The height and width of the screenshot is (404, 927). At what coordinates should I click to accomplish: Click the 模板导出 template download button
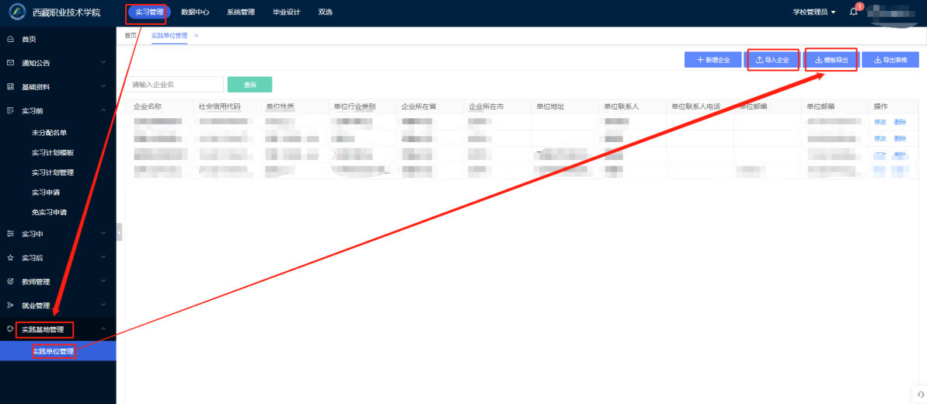(831, 60)
